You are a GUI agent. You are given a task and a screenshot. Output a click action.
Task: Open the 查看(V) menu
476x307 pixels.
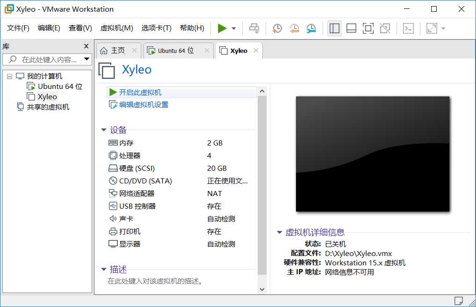point(80,28)
